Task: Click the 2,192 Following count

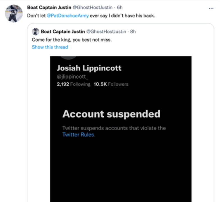Action: 74,84
